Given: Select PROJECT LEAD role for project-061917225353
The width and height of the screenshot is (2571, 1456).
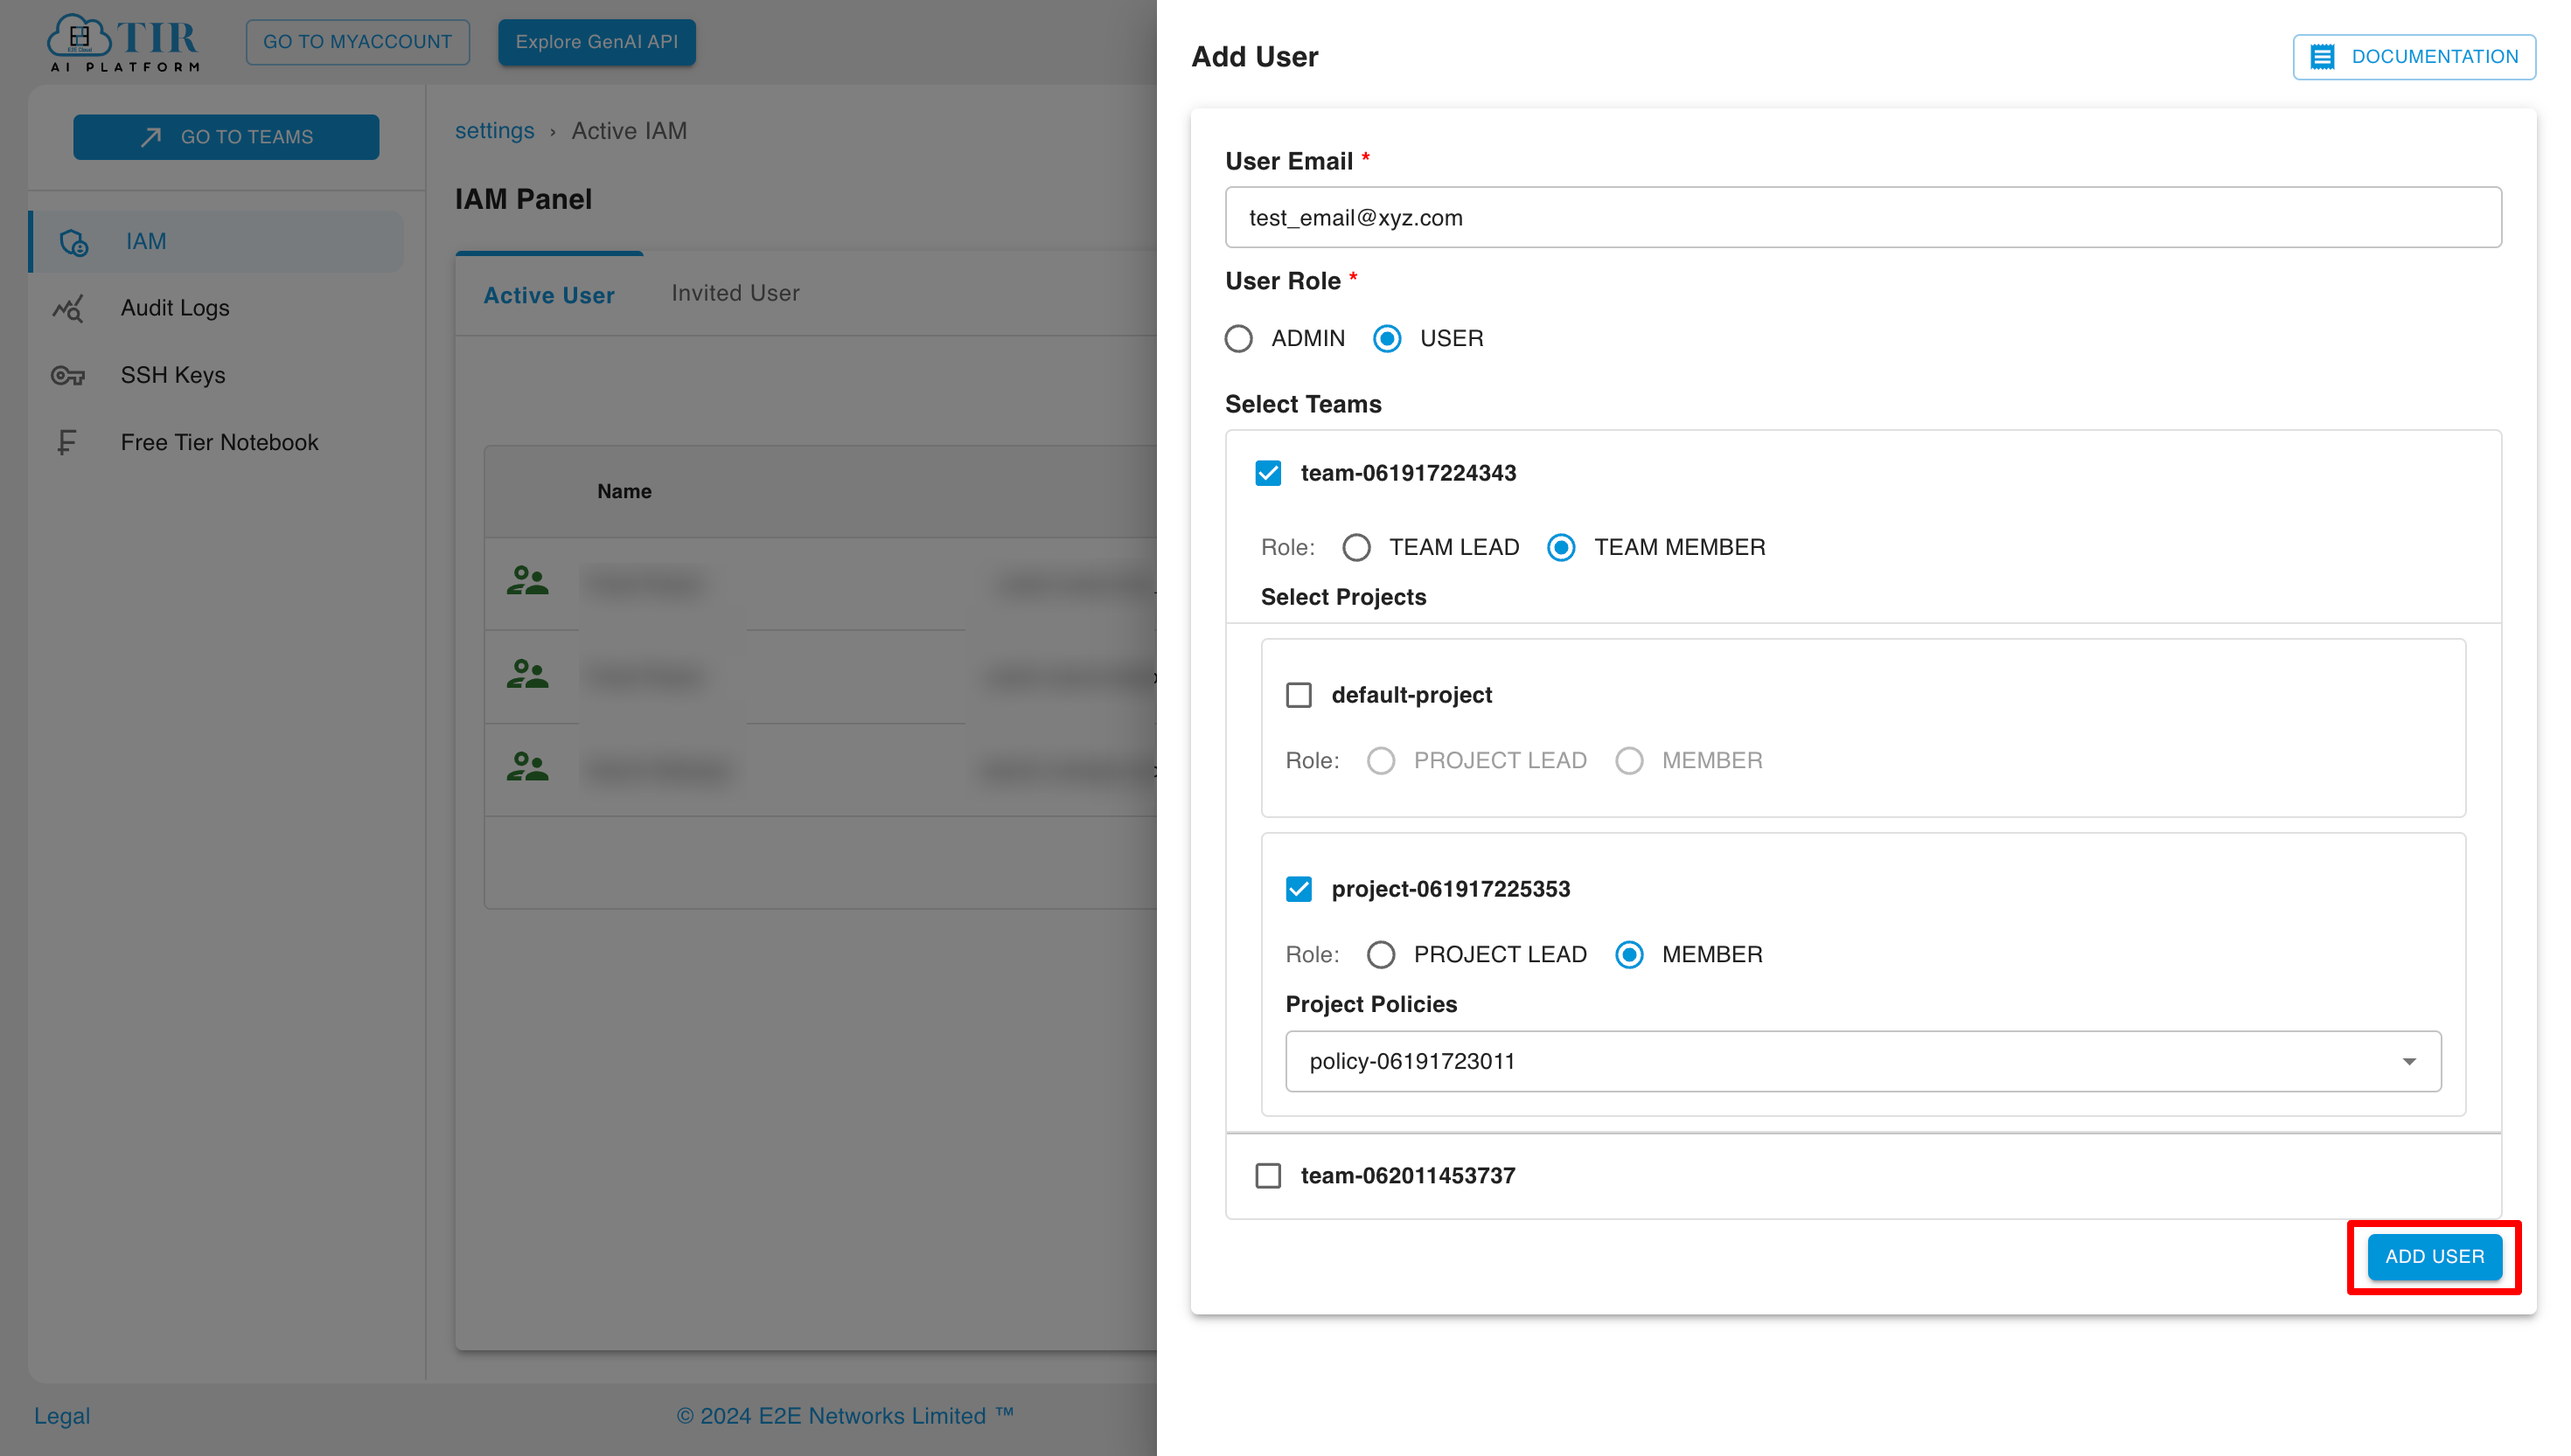Looking at the screenshot, I should (1381, 954).
